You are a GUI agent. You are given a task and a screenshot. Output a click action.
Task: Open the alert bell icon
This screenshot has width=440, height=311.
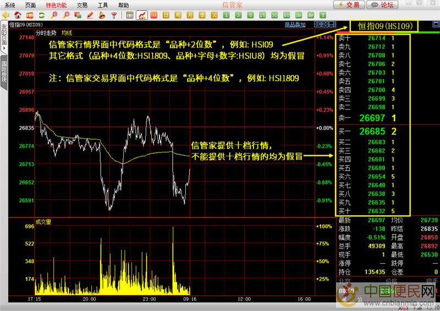[102, 15]
